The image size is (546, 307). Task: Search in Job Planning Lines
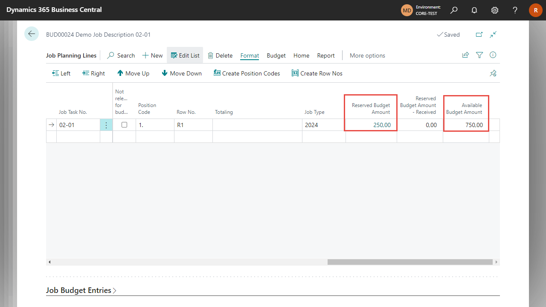(x=121, y=55)
